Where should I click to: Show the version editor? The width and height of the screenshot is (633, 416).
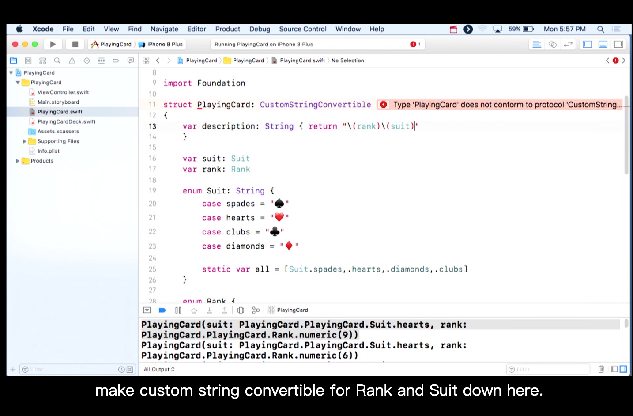tap(568, 44)
